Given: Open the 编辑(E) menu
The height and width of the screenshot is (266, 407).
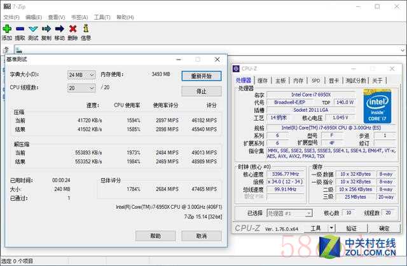Looking at the screenshot, I should coord(34,17).
